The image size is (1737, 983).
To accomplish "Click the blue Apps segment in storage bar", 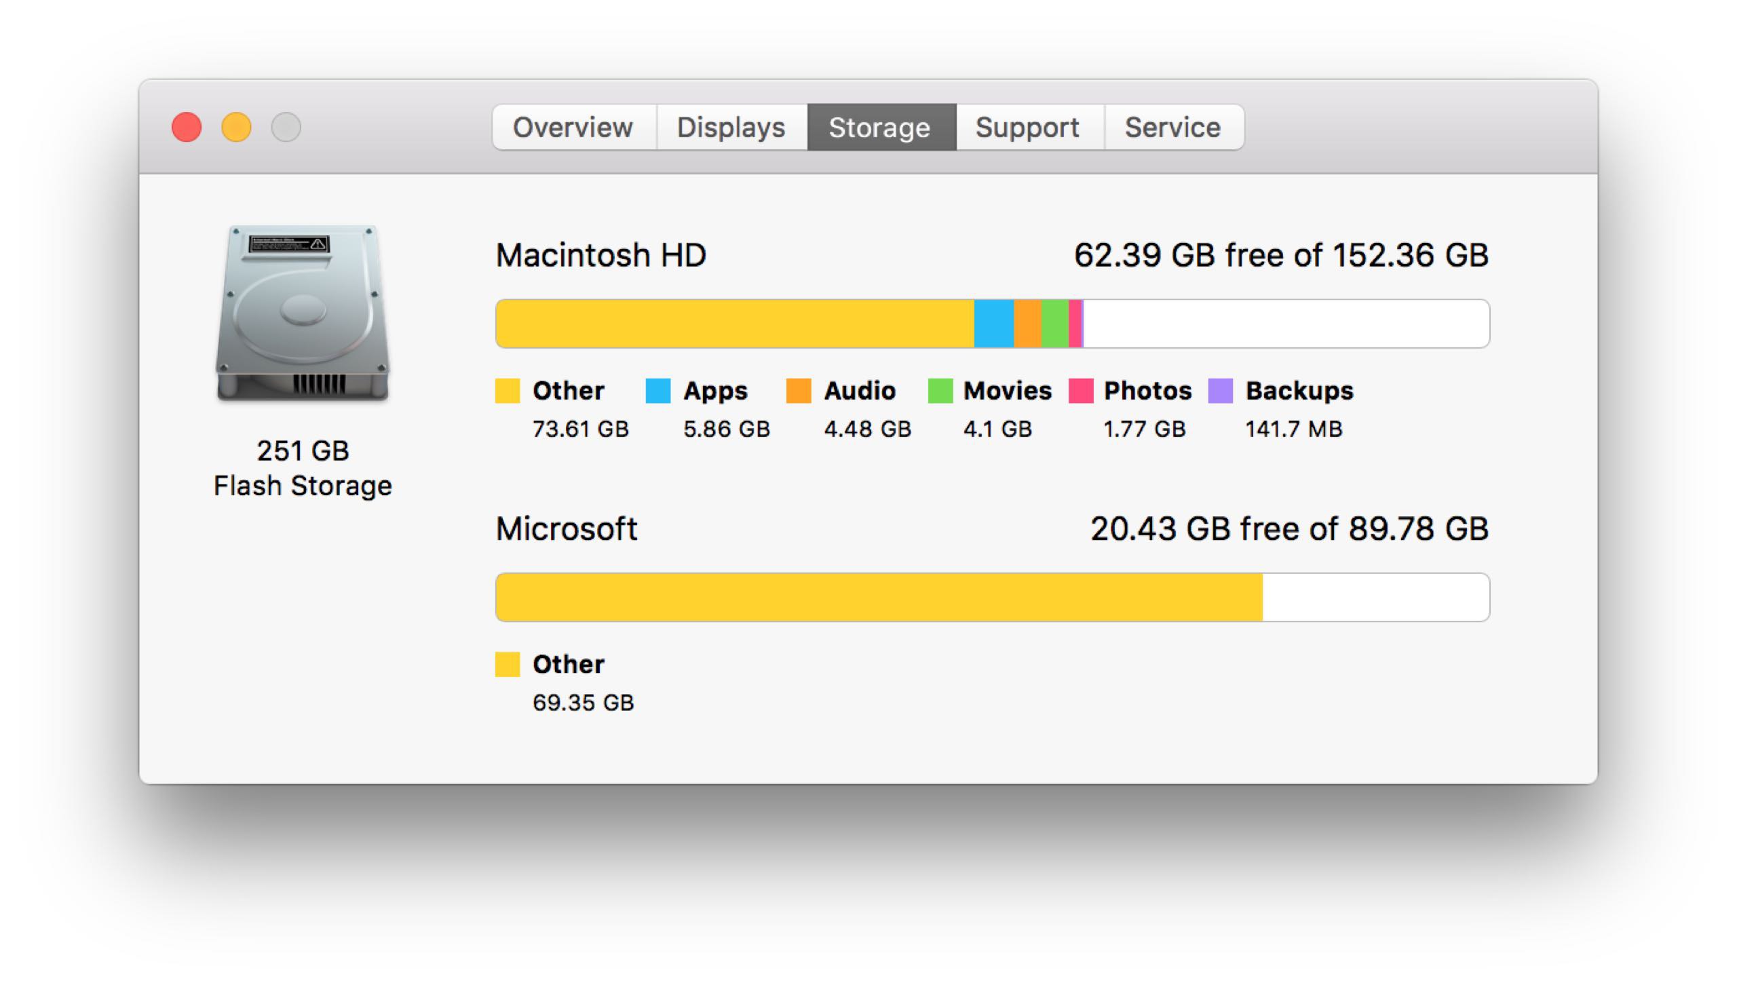I will click(x=993, y=324).
